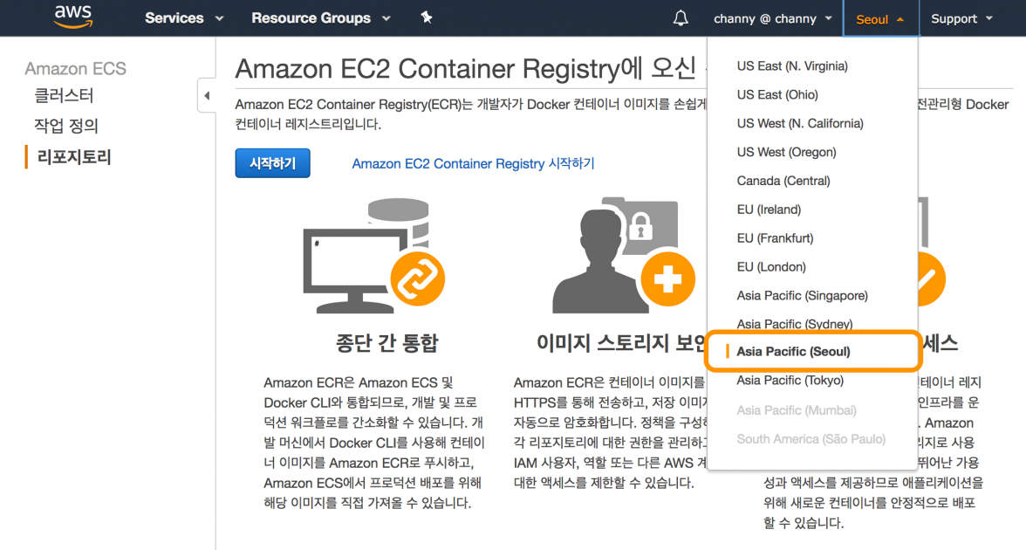
Task: Select the highlighted Asia Pacific (Seoul) region
Action: (801, 351)
